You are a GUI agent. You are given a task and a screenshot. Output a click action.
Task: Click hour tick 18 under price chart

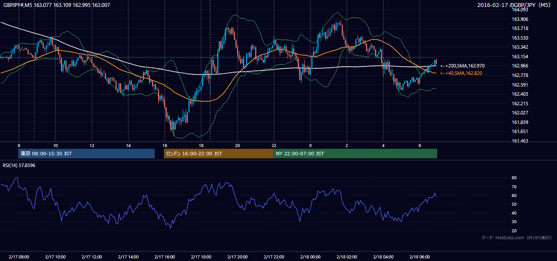click(201, 145)
